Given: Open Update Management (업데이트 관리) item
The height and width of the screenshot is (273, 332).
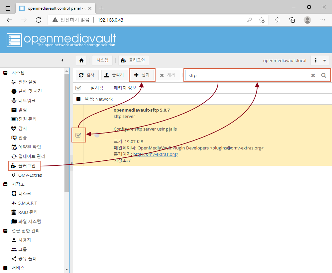Looking at the screenshot, I should click(x=28, y=156).
